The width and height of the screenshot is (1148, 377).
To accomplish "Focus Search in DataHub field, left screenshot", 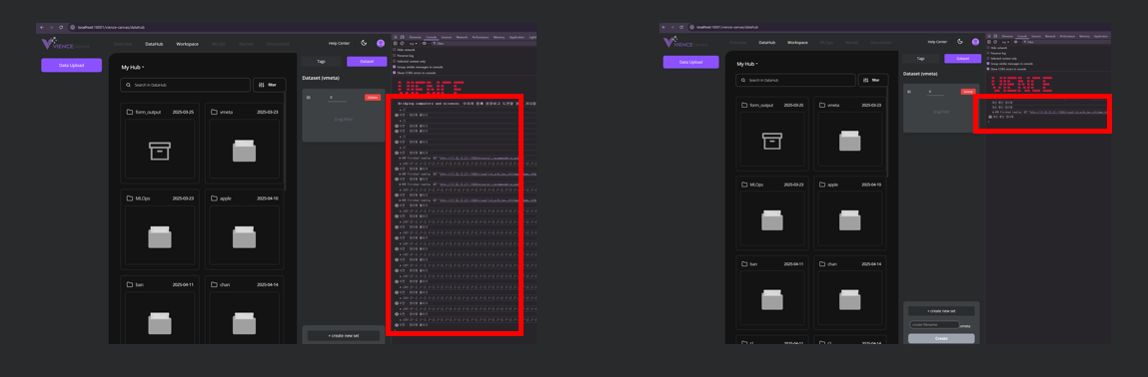I will coord(185,86).
